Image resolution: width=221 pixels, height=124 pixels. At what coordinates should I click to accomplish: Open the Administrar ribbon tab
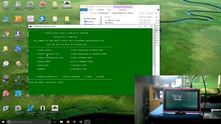(x=123, y=10)
